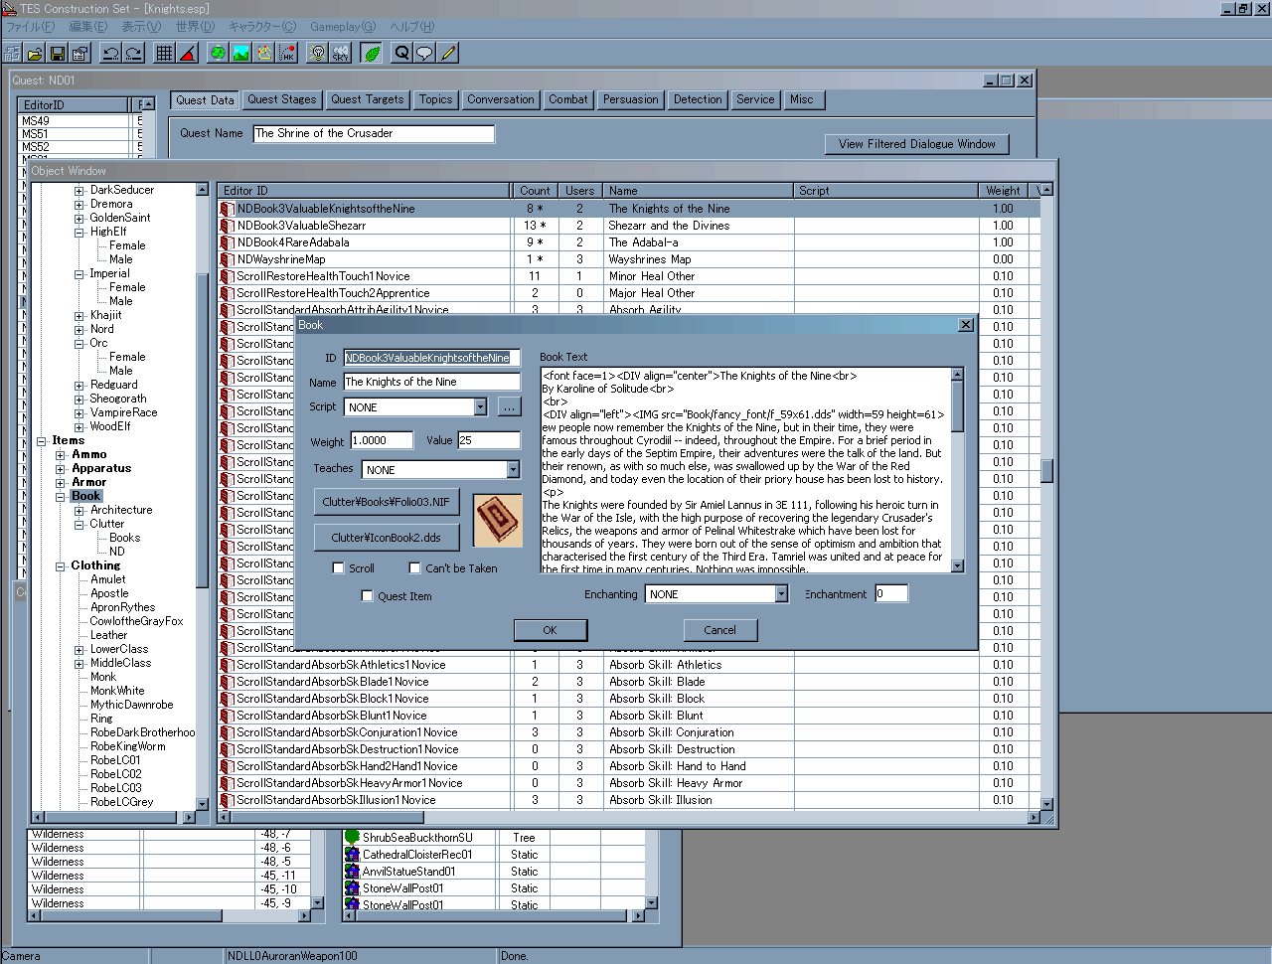
Task: Click the Undo arrow toolbar icon
Action: tap(110, 53)
